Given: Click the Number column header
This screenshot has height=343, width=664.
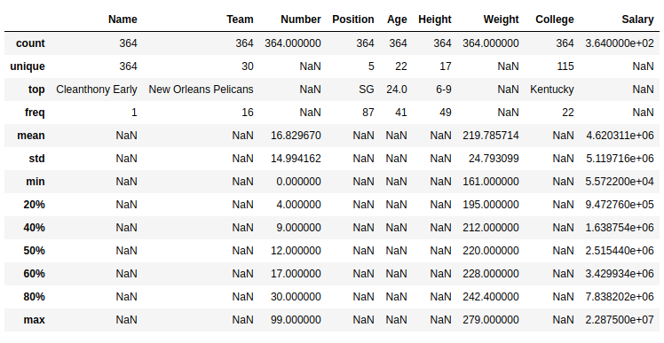Looking at the screenshot, I should [x=301, y=19].
